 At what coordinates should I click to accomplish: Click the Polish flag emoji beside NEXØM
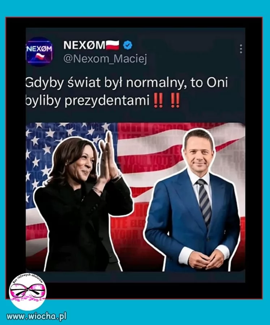pyautogui.click(x=112, y=45)
